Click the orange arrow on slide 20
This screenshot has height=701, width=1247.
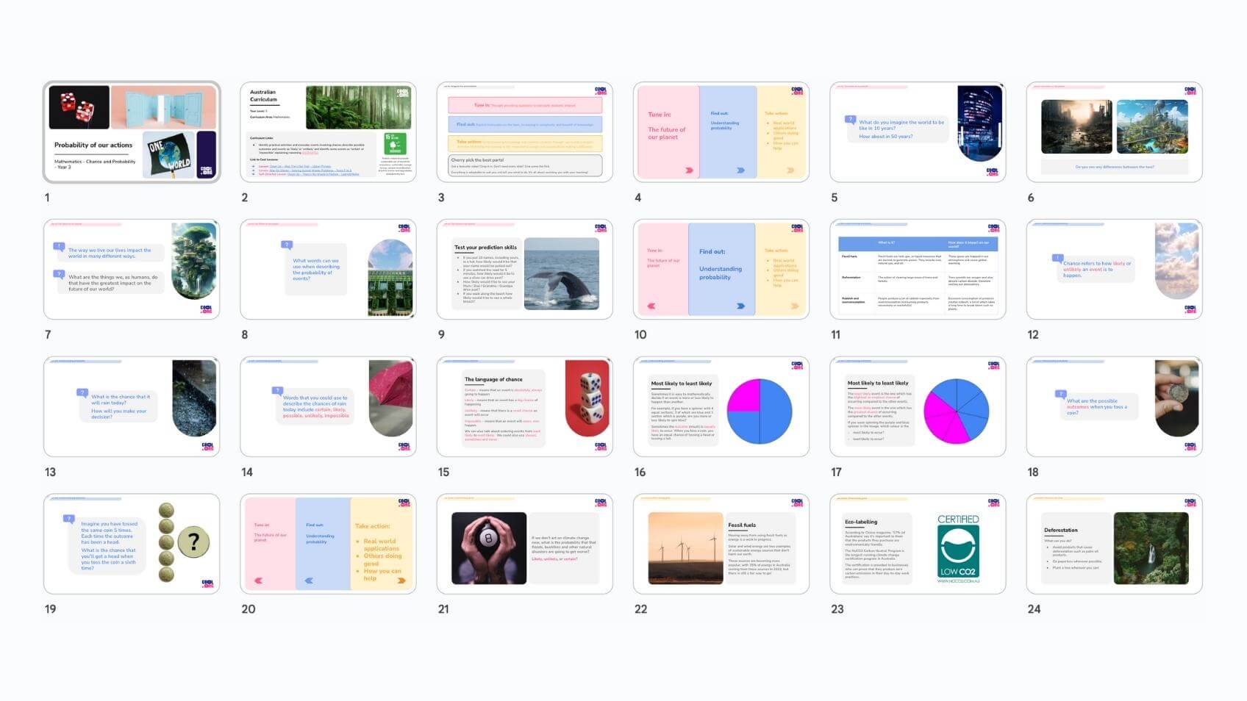pyautogui.click(x=401, y=580)
